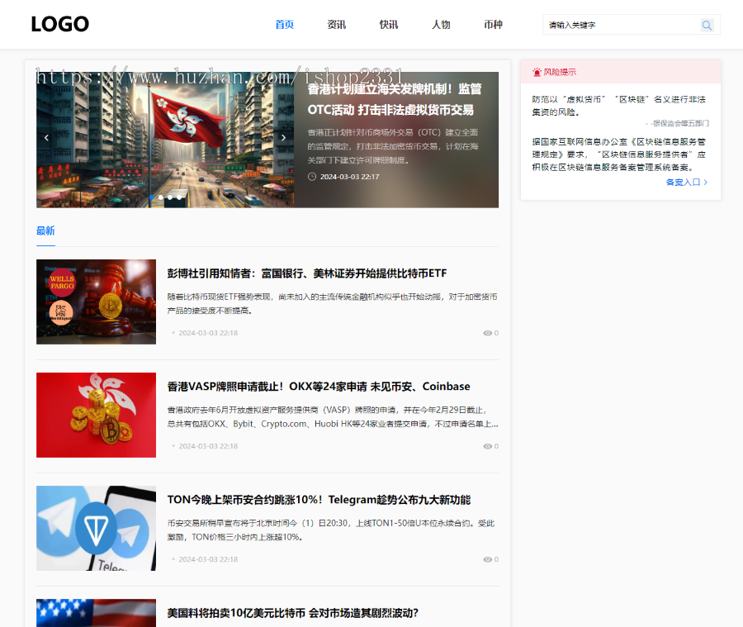Click the banner date 2024-03-03 22:17
The image size is (743, 627).
(x=350, y=177)
